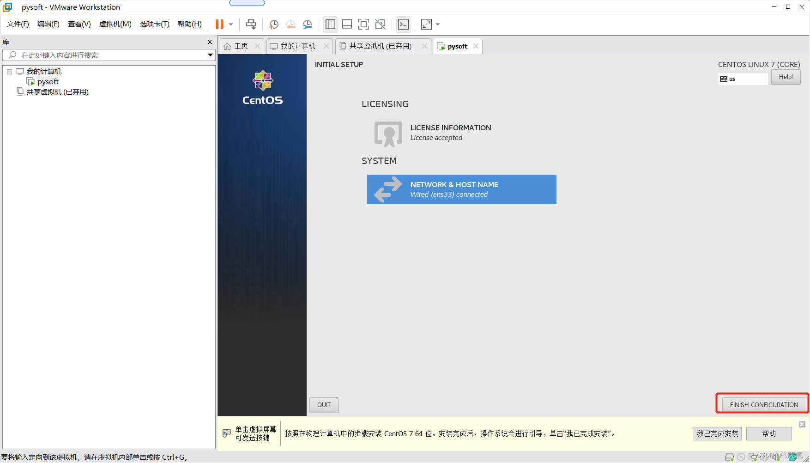810x463 pixels.
Task: Click the VMware Workstation title bar icon
Action: click(x=7, y=7)
